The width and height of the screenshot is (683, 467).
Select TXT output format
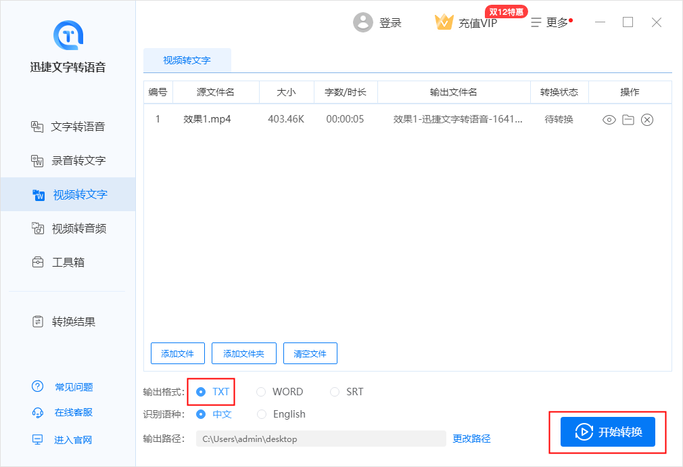[x=201, y=392]
